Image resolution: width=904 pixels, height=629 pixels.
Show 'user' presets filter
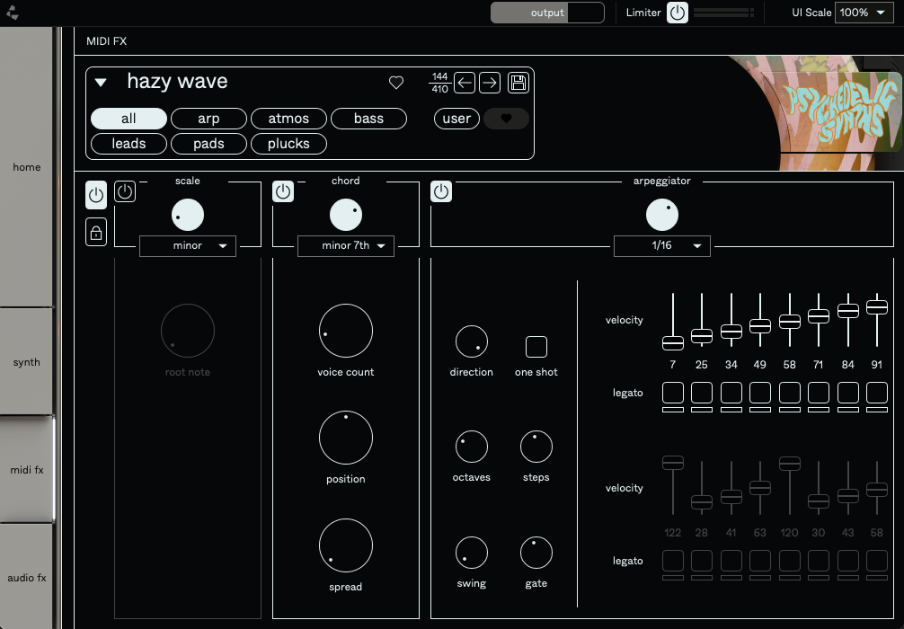pos(456,119)
